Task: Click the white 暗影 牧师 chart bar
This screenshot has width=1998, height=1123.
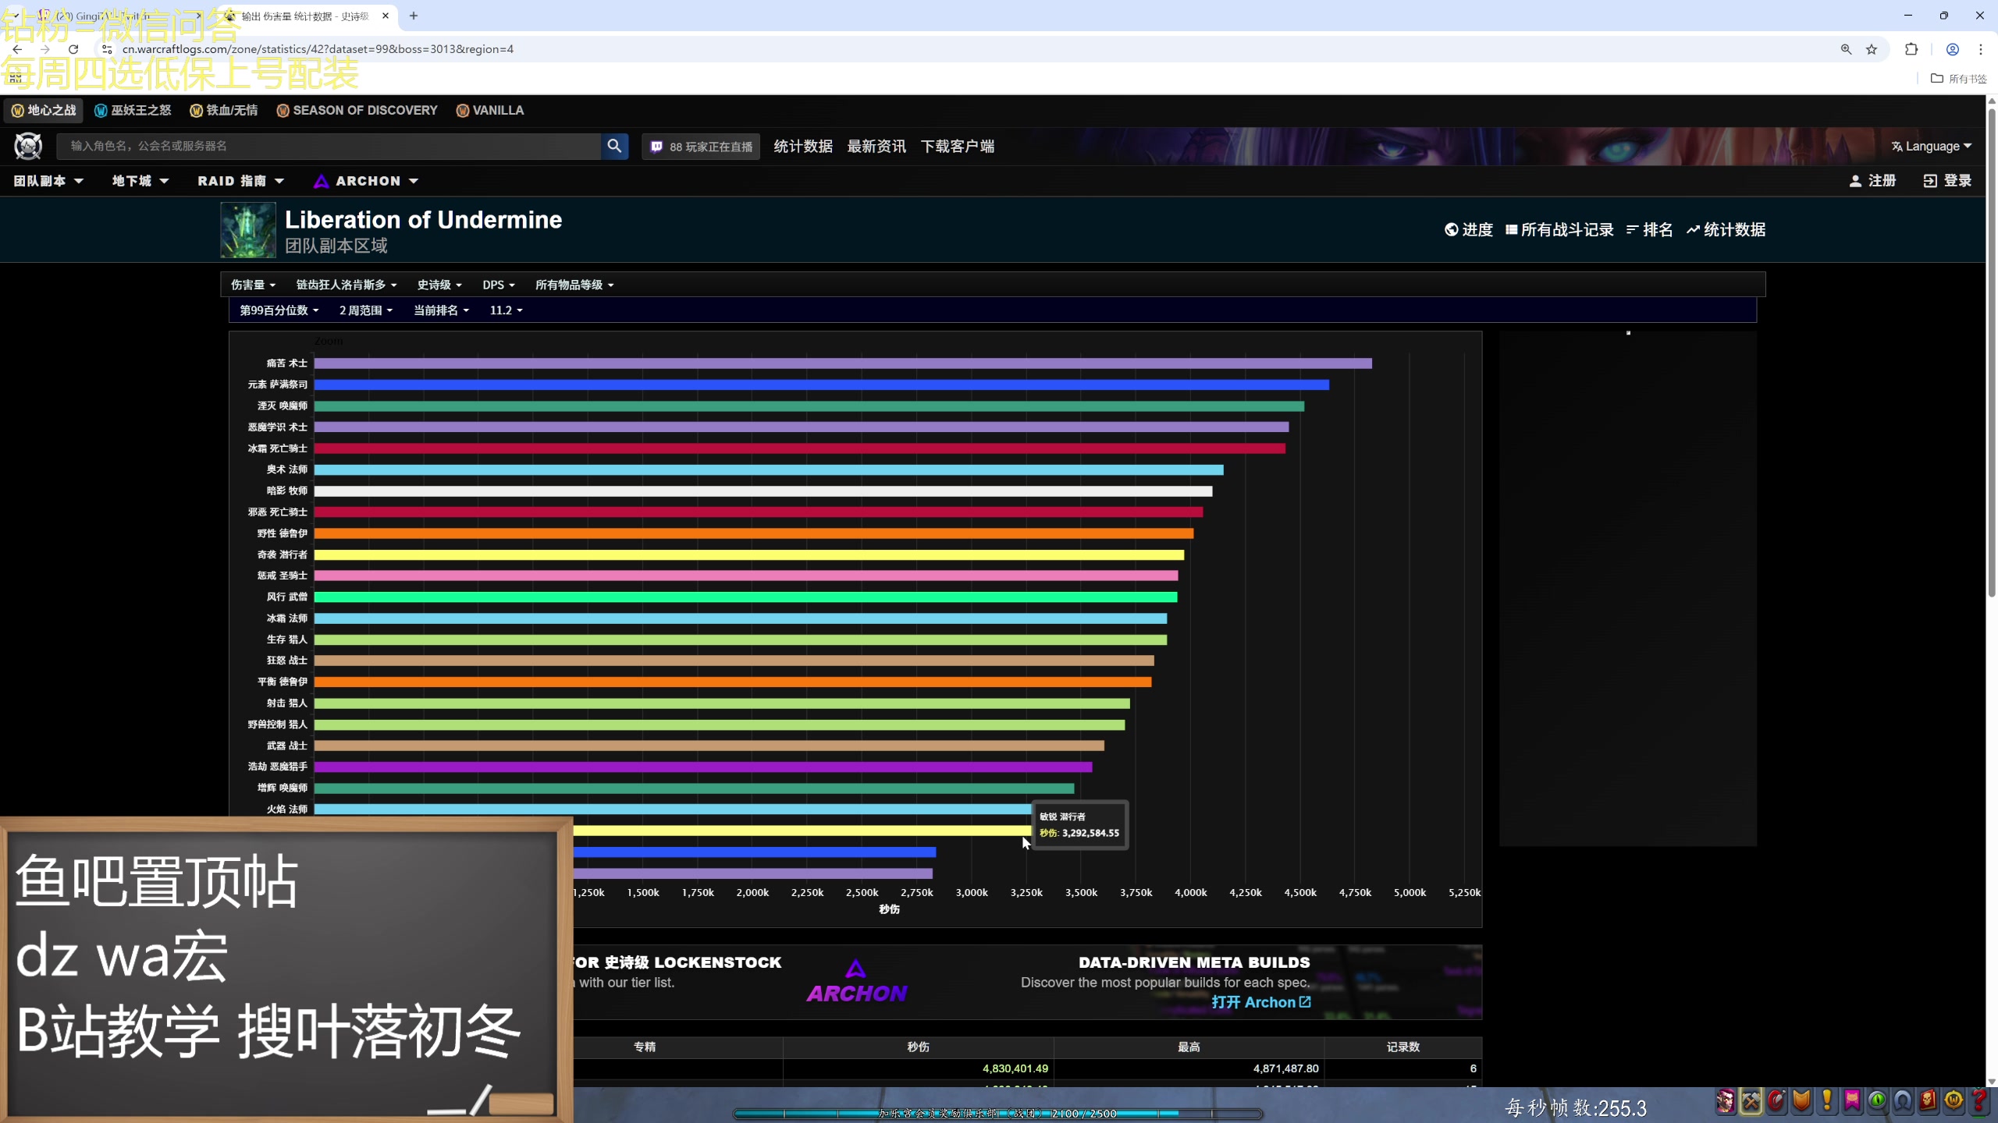Action: (x=763, y=491)
